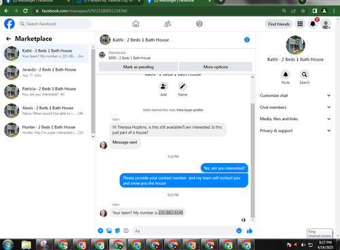This screenshot has width=340, height=250.
Task: Open File Explorer from the taskbar
Action: pos(27,245)
